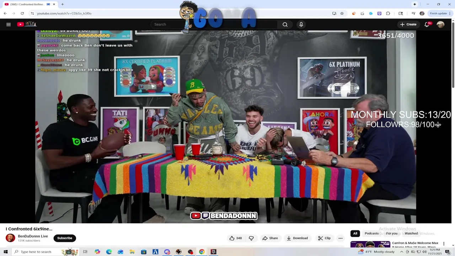Image resolution: width=455 pixels, height=256 pixels.
Task: Go back to the previous page
Action: 5,13
